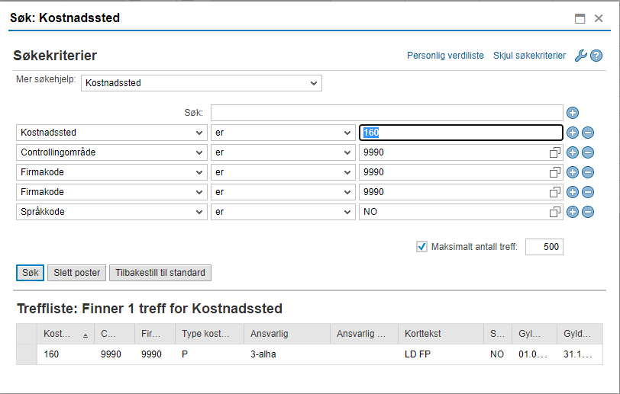This screenshot has height=394, width=620.
Task: Remove Controllingområde row with minus icon
Action: (588, 152)
